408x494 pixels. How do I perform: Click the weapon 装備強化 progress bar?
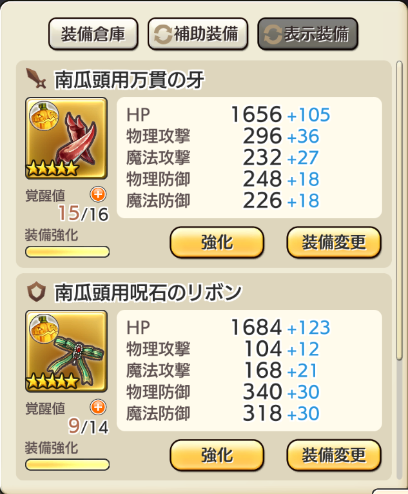[x=67, y=252]
